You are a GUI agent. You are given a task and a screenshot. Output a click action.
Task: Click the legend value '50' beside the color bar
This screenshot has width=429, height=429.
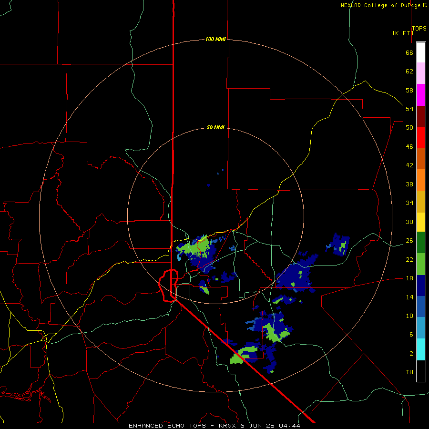(409, 128)
